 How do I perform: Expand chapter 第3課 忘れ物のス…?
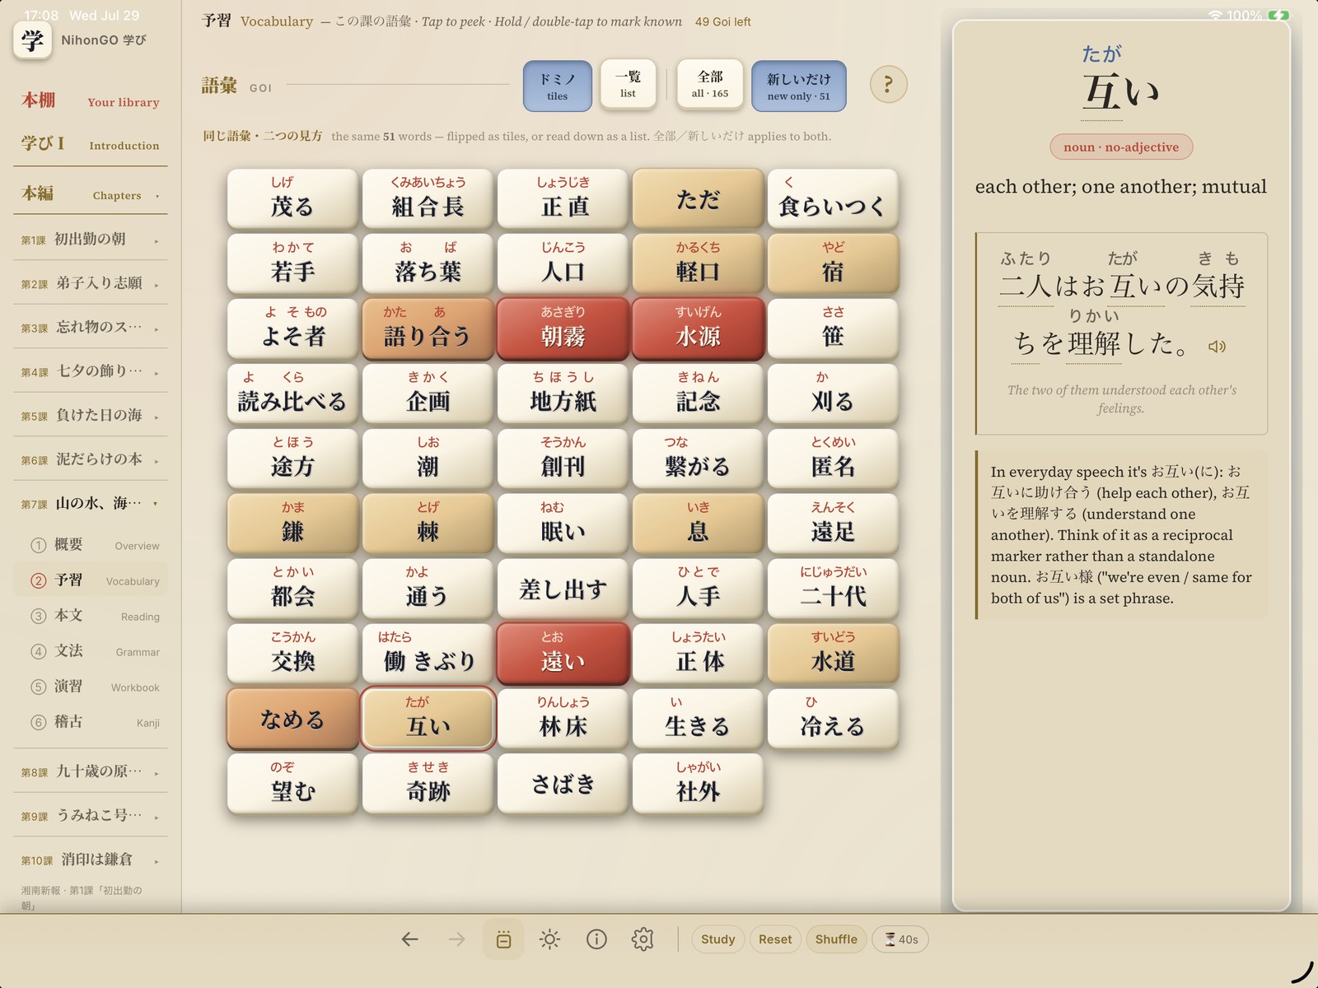(91, 328)
